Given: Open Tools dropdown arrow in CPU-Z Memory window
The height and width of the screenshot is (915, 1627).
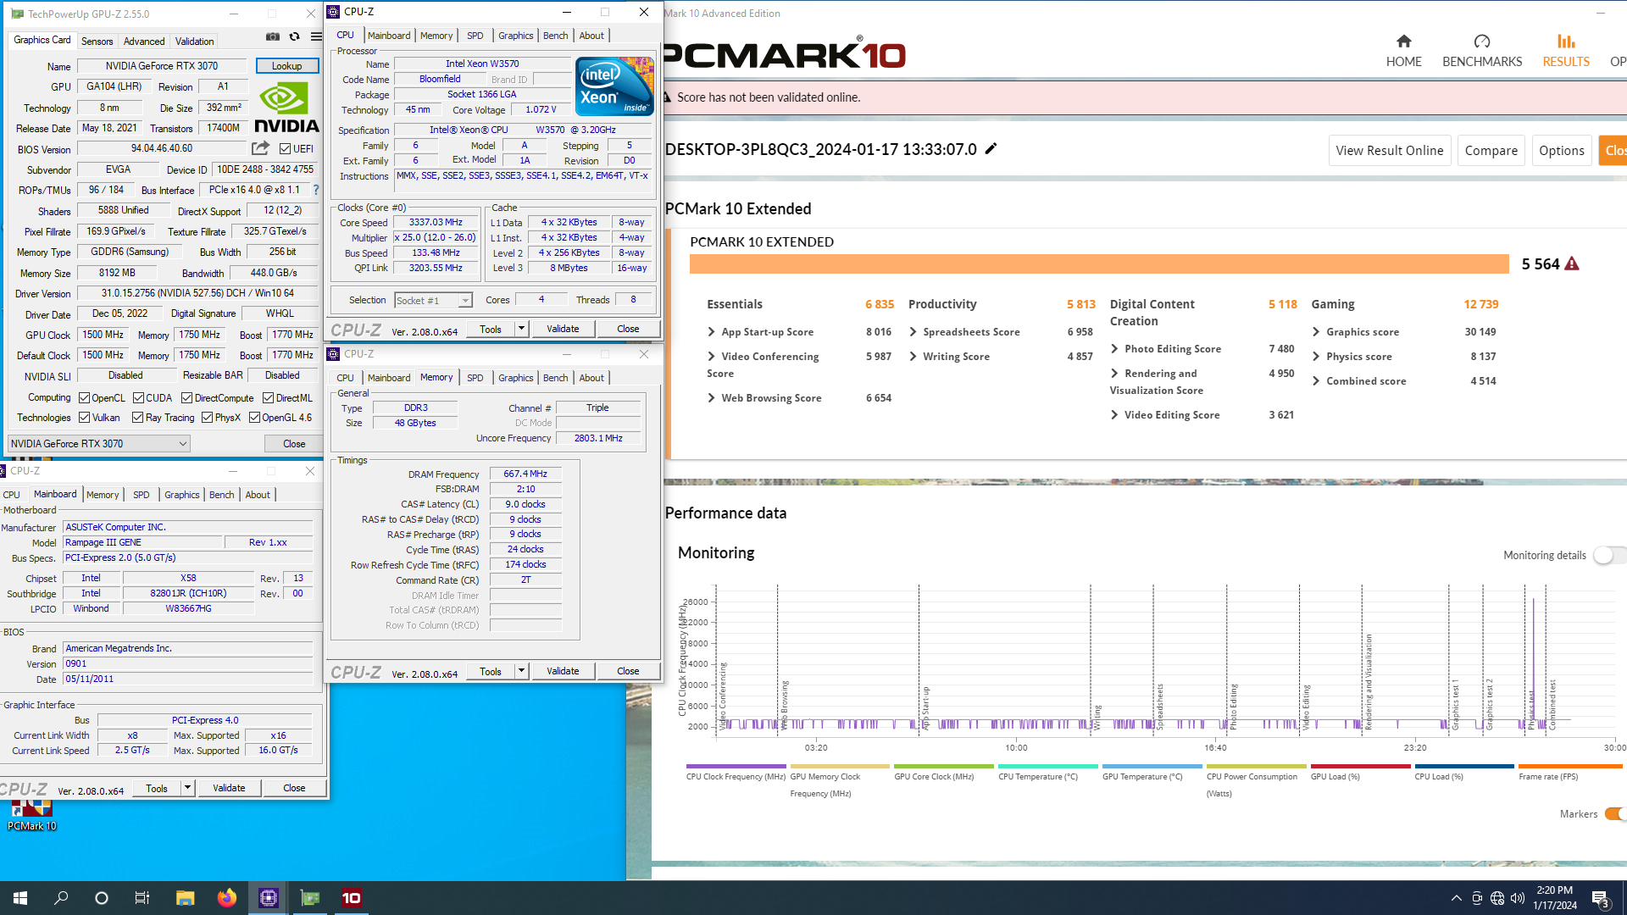Looking at the screenshot, I should click(521, 671).
